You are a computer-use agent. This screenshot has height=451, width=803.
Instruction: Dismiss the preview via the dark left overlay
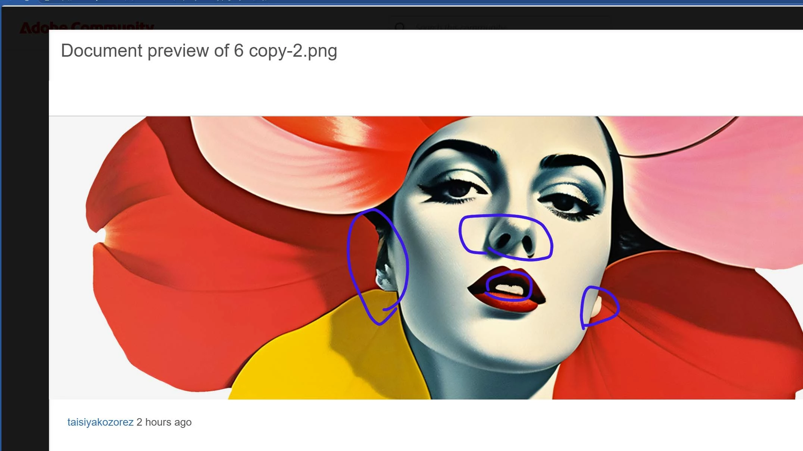point(24,242)
